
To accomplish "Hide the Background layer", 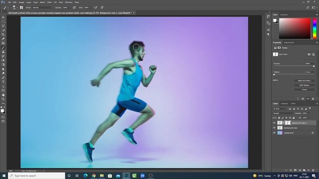I will [274, 133].
